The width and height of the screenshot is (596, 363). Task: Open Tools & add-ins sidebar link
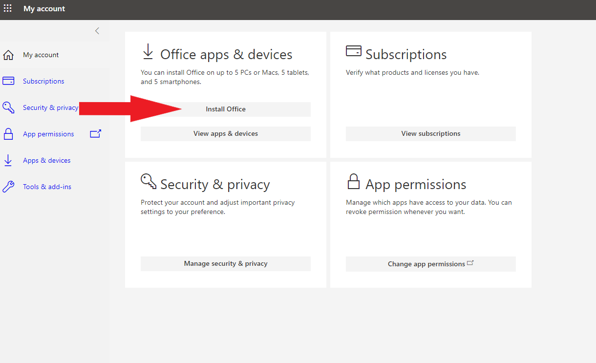pyautogui.click(x=47, y=187)
